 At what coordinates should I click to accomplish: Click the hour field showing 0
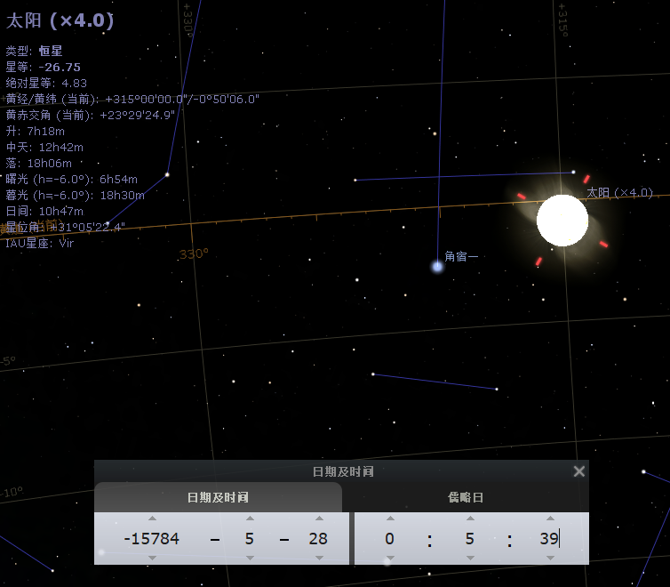tap(390, 539)
